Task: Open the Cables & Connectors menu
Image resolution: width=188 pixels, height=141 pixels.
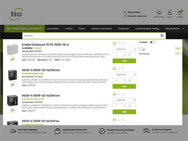Action: coord(101,29)
